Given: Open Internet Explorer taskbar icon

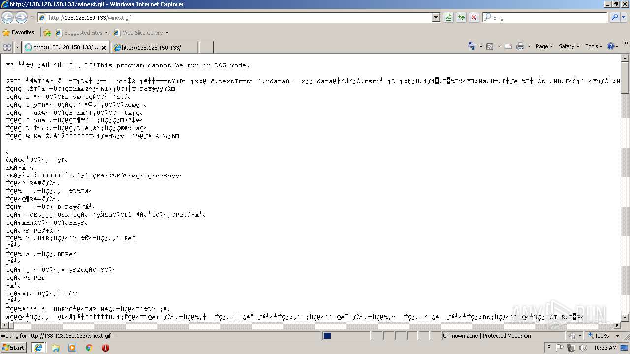Looking at the screenshot, I should coord(38,348).
